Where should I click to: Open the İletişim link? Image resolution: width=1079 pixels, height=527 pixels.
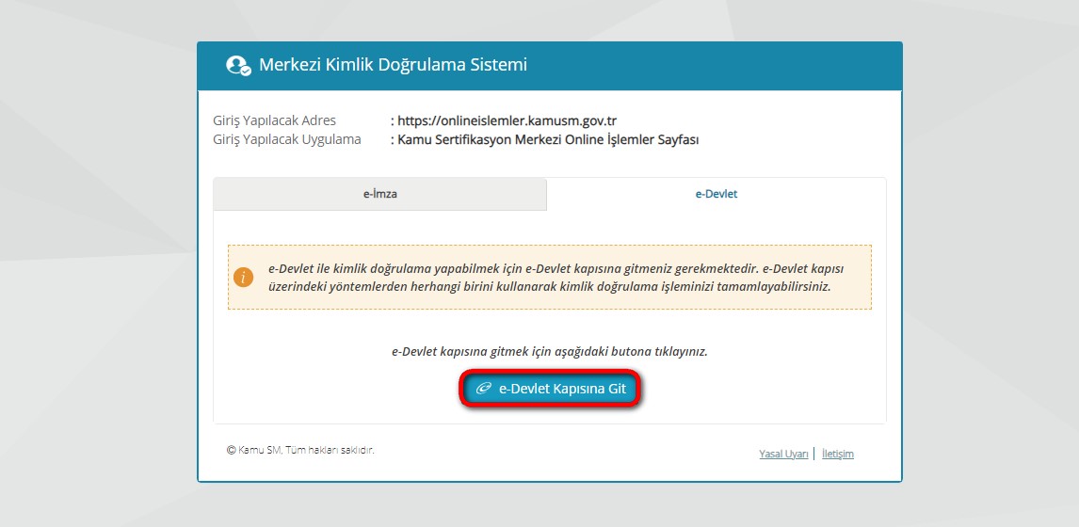pos(837,454)
